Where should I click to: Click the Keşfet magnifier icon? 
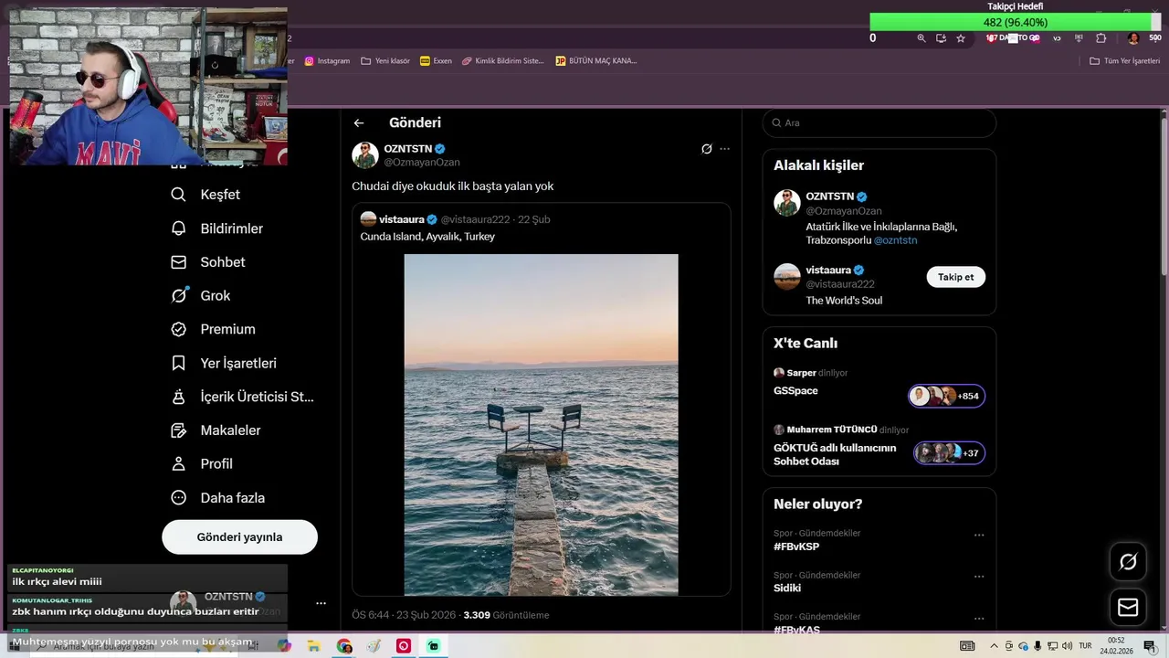[179, 195]
